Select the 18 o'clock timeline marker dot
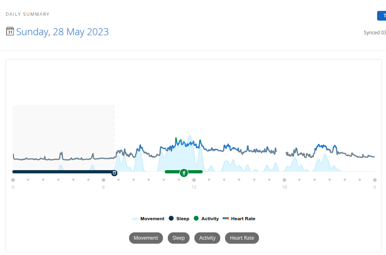 [x=284, y=180]
